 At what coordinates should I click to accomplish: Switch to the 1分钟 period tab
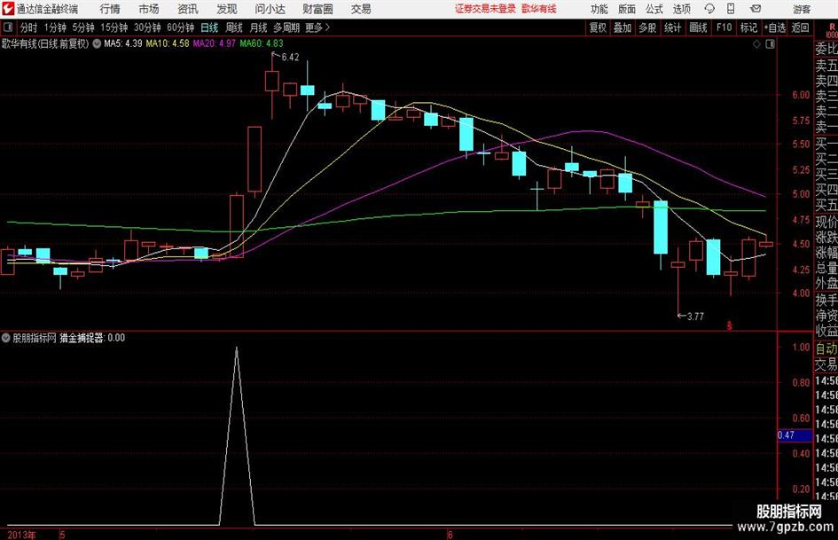point(55,27)
